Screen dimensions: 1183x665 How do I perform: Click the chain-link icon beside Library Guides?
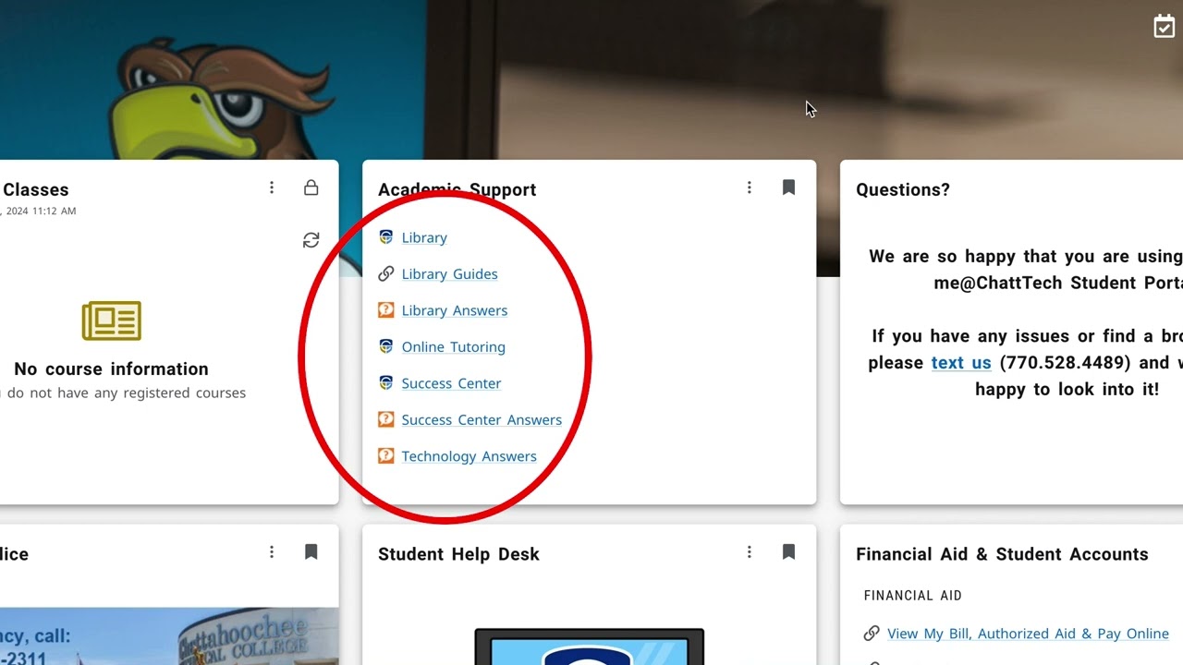[x=386, y=273]
